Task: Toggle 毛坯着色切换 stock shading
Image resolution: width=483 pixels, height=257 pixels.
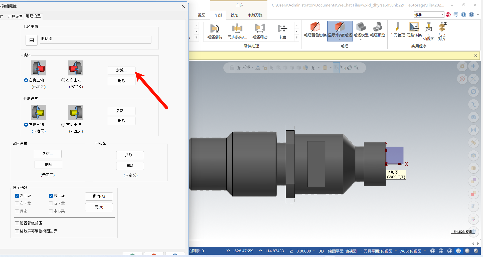Action: coord(315,30)
